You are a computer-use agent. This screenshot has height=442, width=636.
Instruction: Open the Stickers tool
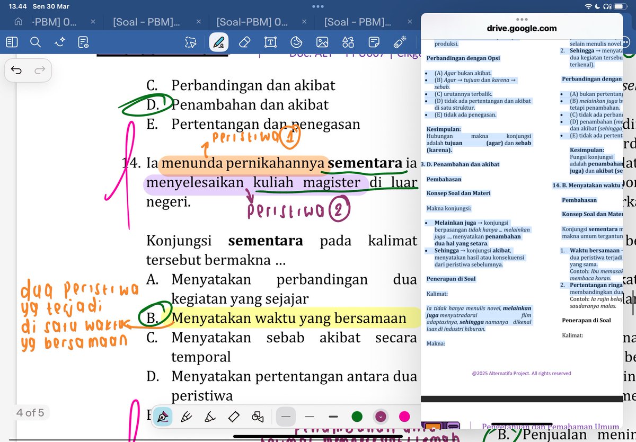(296, 42)
